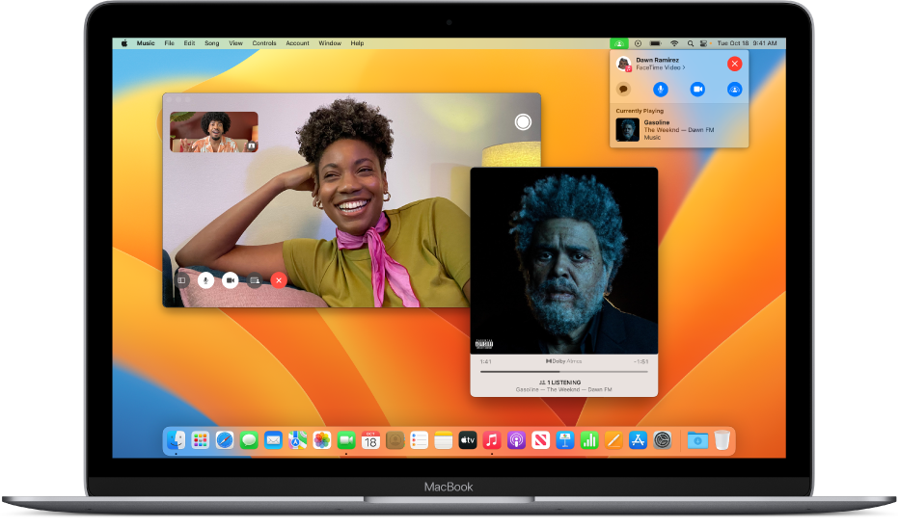Toggle camera in the SharePlay panel

(x=697, y=90)
